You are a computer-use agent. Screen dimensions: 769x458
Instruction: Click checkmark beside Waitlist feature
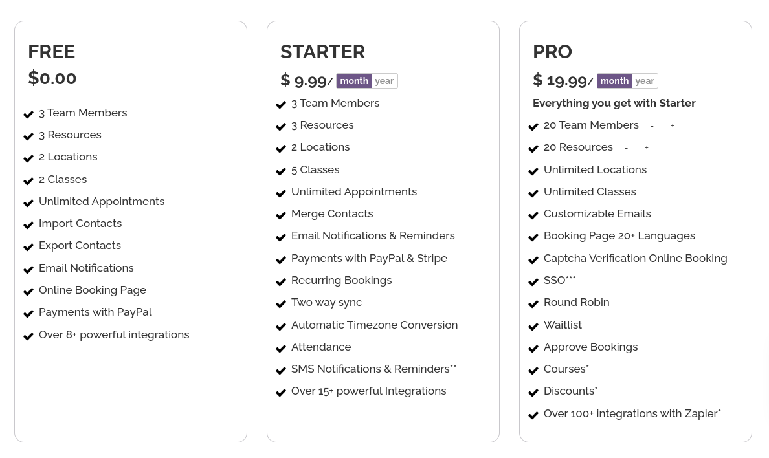click(x=533, y=326)
